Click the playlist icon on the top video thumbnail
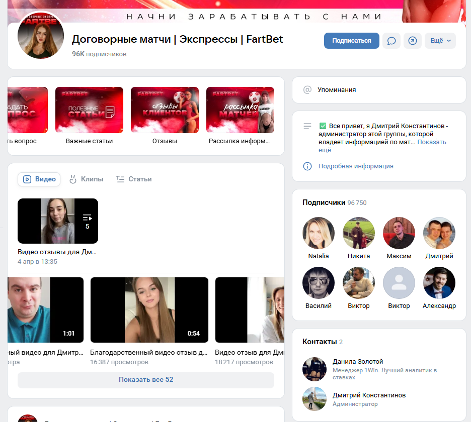This screenshot has height=422, width=471. pos(88,217)
